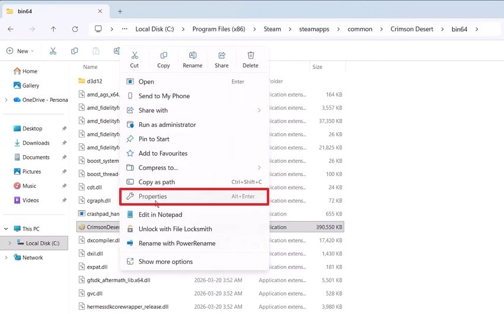Open a new tab with plus button
Image resolution: width=504 pixels, height=314 pixels.
click(x=120, y=11)
